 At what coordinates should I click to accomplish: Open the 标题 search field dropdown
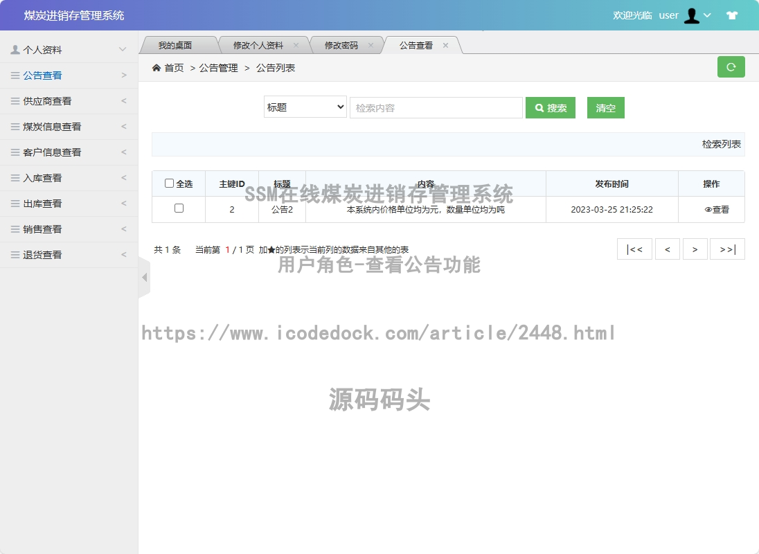[305, 107]
